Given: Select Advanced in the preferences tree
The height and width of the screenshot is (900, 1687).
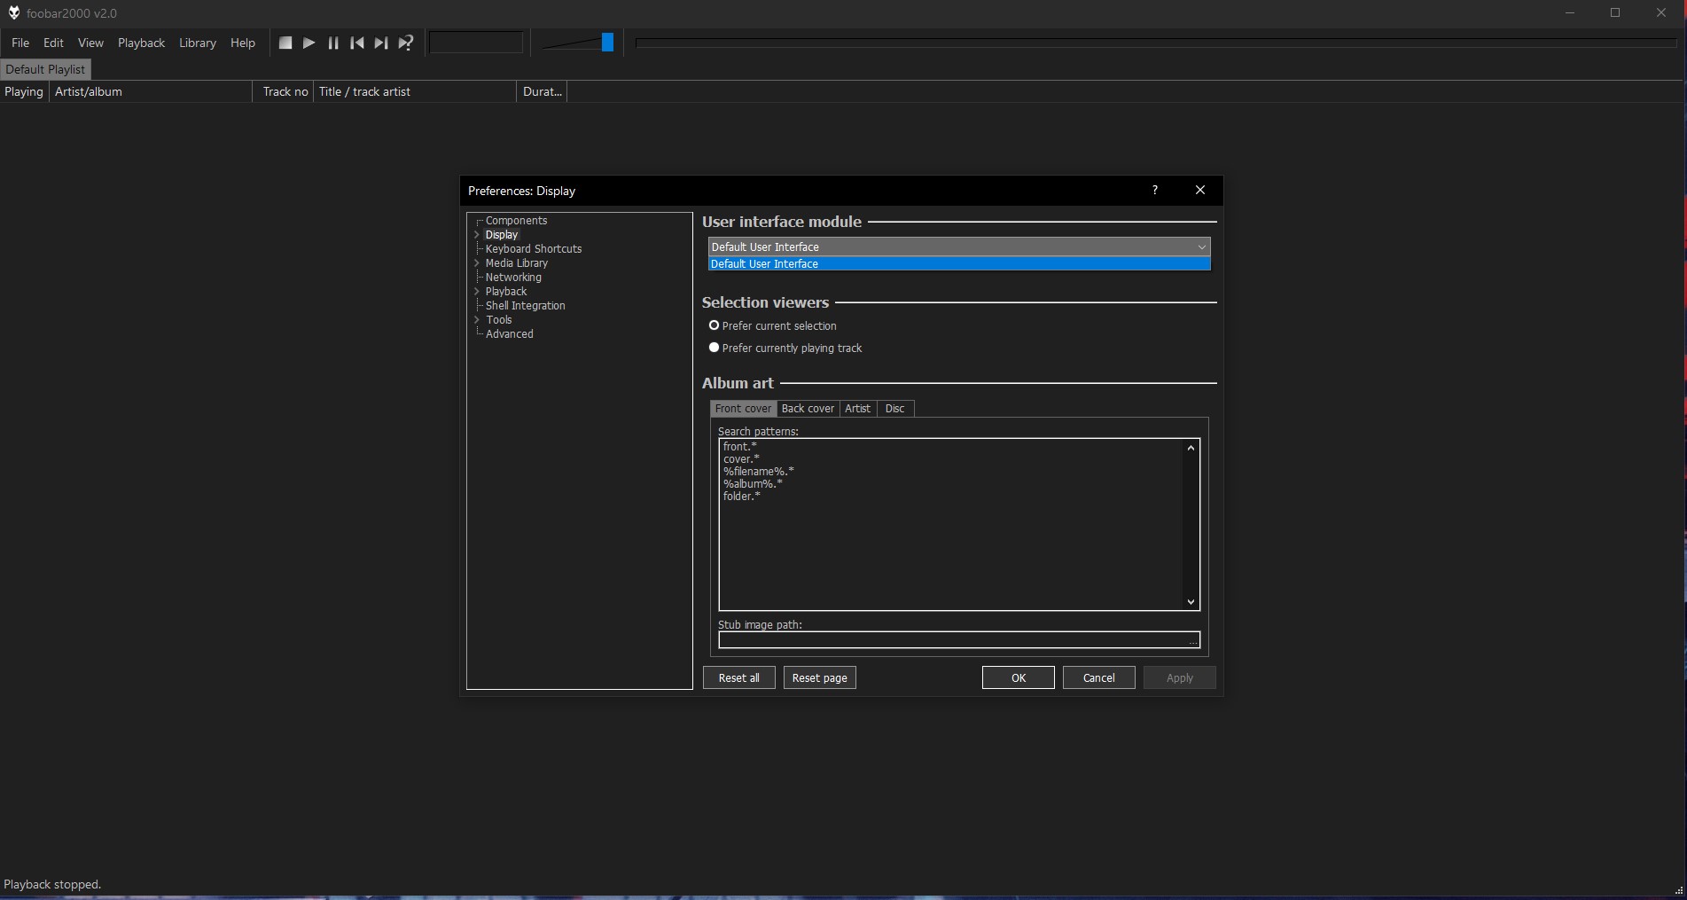Looking at the screenshot, I should [x=509, y=333].
